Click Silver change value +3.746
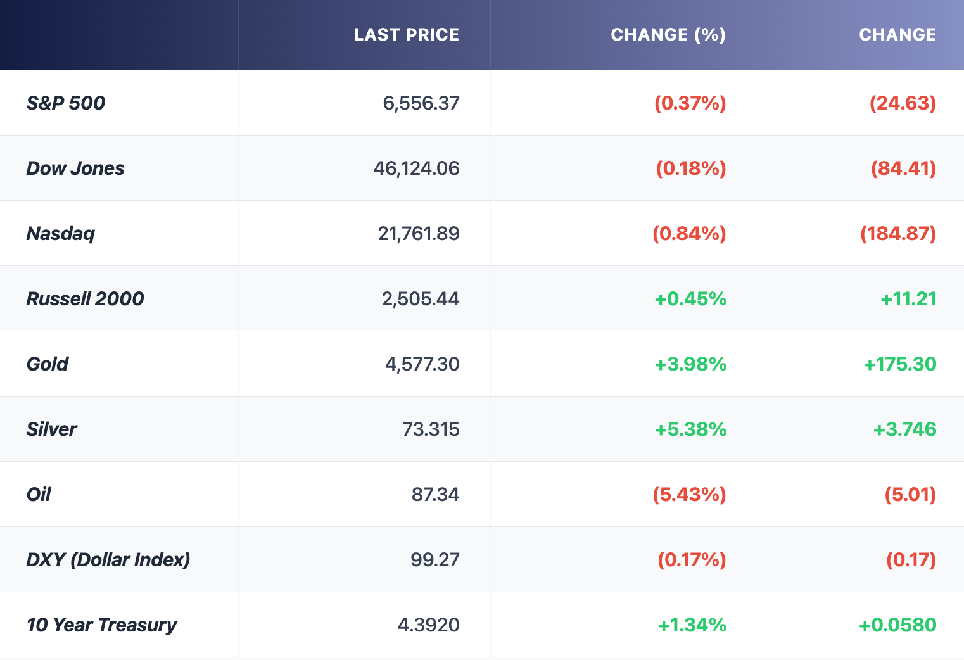Screen dimensions: 964x660 point(904,429)
